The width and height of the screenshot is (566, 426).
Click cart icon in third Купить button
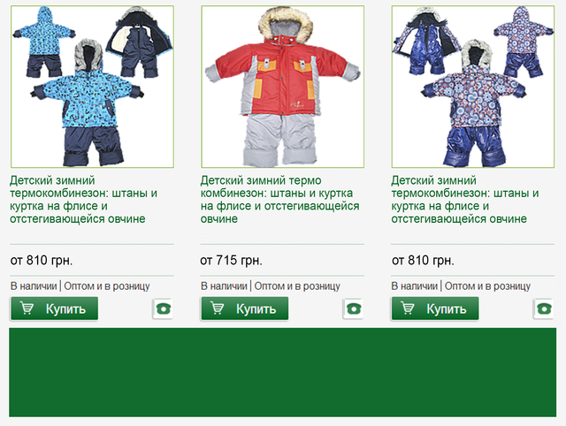tap(408, 308)
